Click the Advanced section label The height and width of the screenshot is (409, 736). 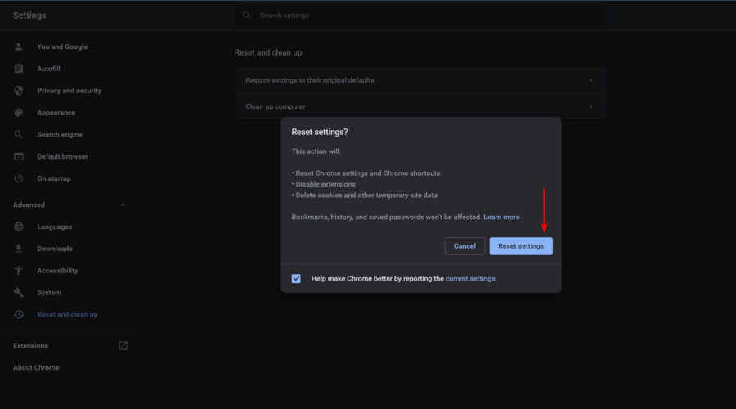click(x=29, y=204)
